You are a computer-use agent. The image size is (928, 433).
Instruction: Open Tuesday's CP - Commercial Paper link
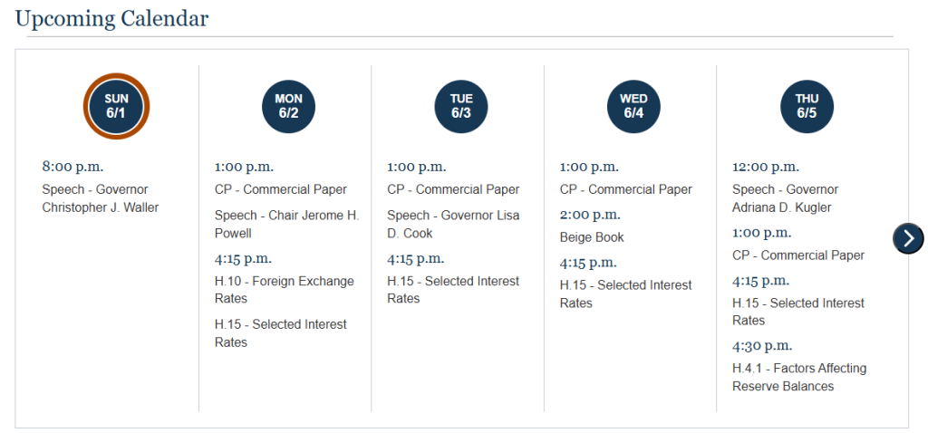pos(453,190)
